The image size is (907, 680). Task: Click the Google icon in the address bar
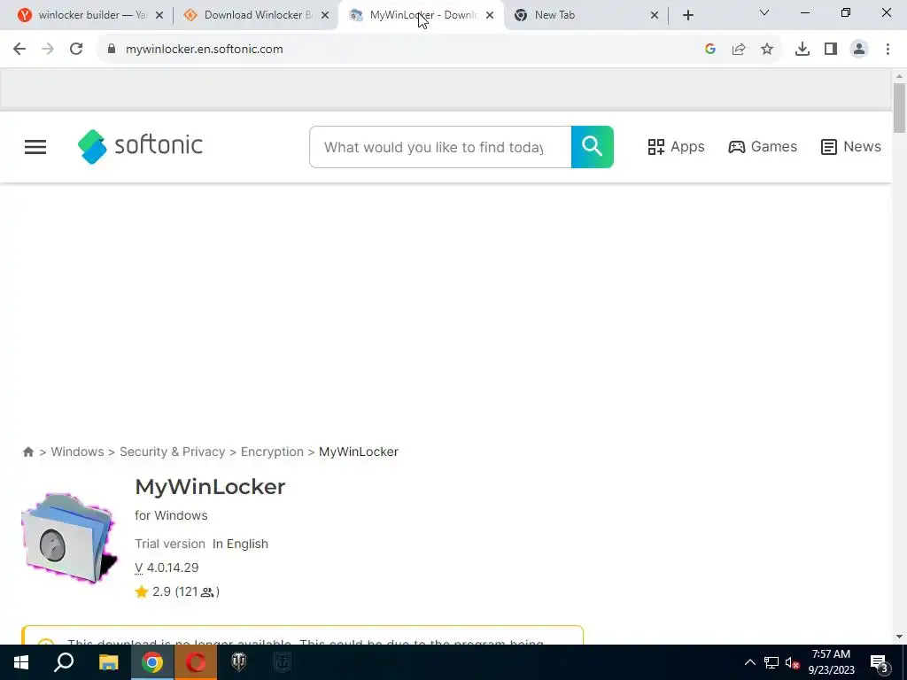pyautogui.click(x=710, y=50)
